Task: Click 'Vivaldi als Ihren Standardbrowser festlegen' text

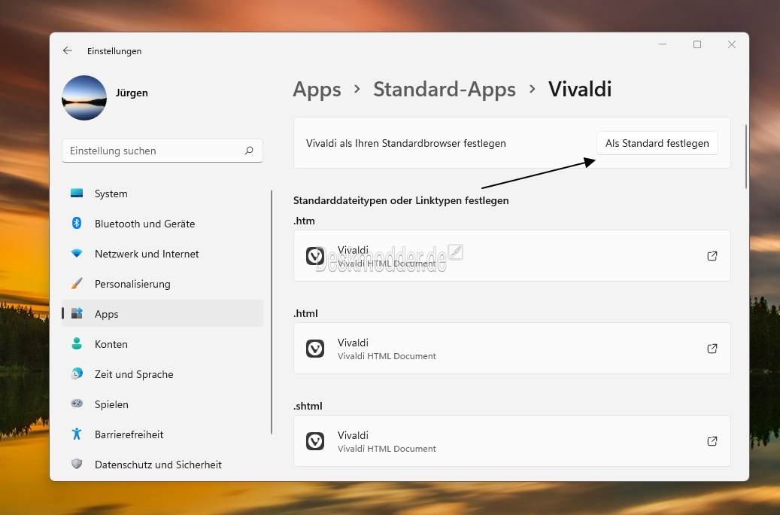Action: point(406,144)
